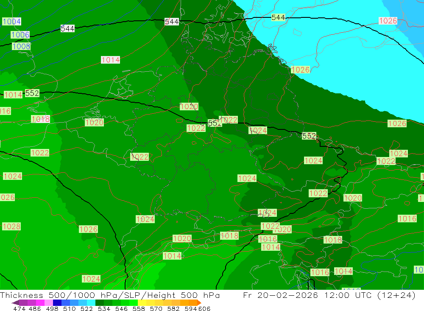Click the 606 value on the legend
This screenshot has width=424, height=311.
[x=204, y=308]
